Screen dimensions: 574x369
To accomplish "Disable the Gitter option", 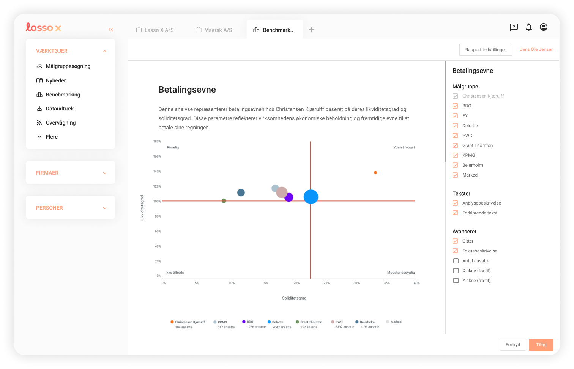I will (455, 241).
